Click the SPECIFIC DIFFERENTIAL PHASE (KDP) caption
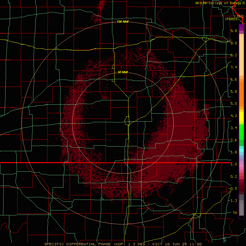Image resolution: width=246 pixels, height=246 pixels. pyautogui.click(x=84, y=244)
